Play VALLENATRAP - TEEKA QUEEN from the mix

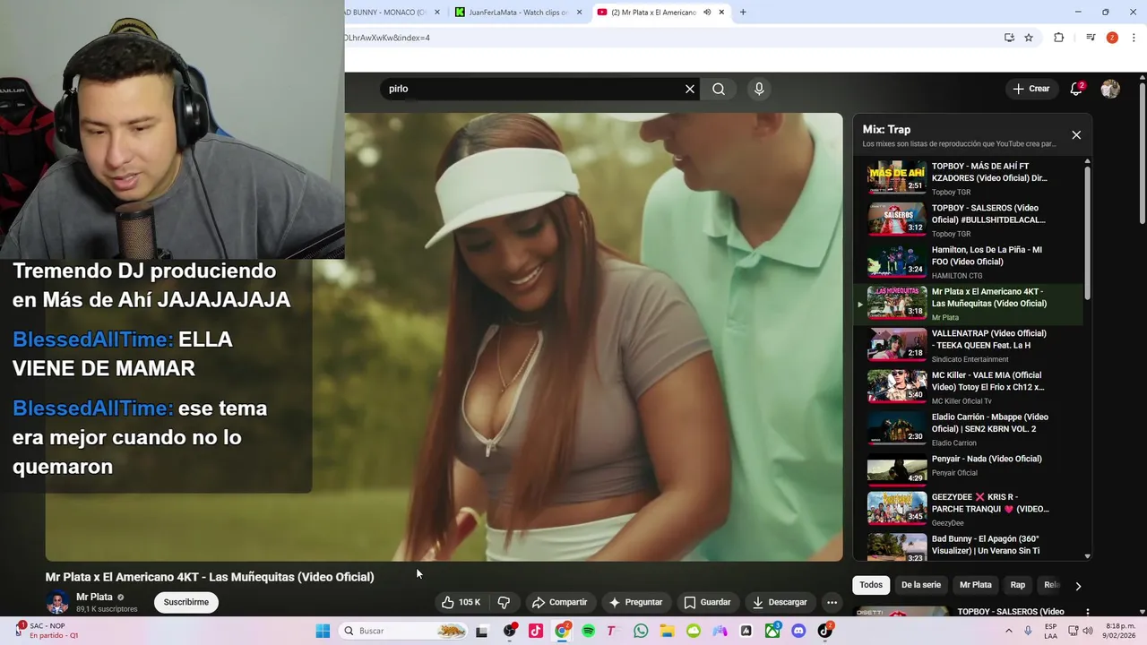tap(969, 346)
